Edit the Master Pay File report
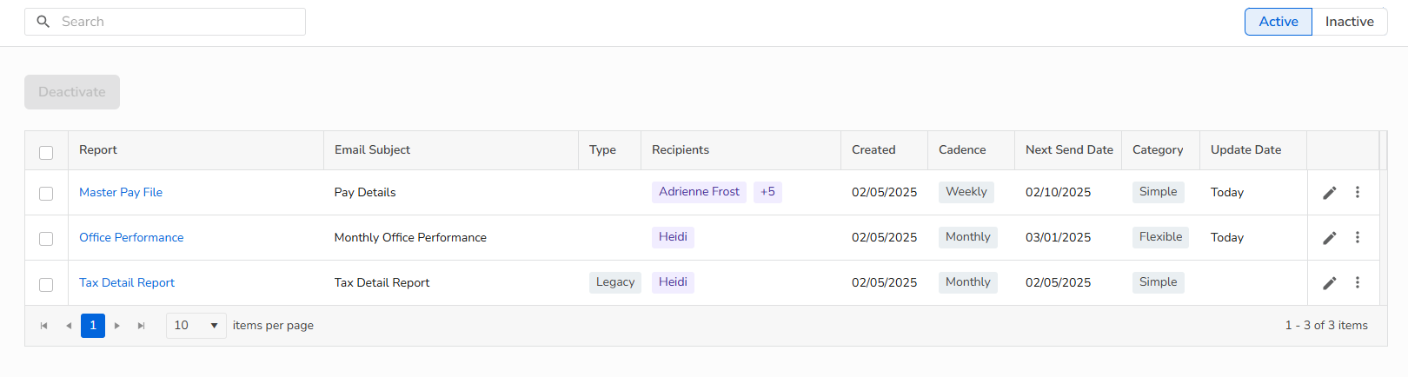The image size is (1408, 377). pos(1330,193)
